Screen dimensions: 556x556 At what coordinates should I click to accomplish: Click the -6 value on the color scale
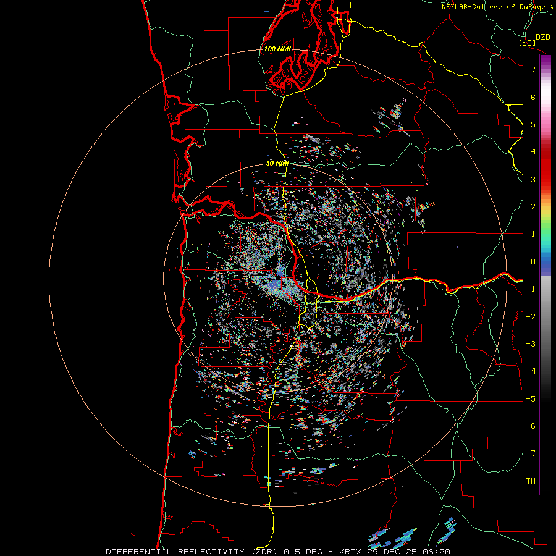(x=531, y=426)
